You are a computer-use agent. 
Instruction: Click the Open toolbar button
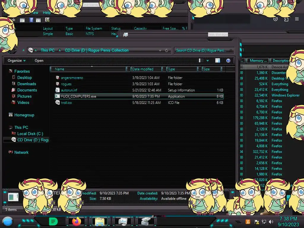(x=39, y=61)
